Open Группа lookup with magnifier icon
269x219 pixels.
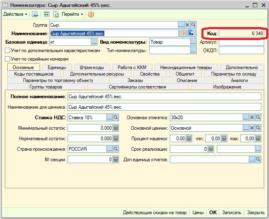coord(193,25)
